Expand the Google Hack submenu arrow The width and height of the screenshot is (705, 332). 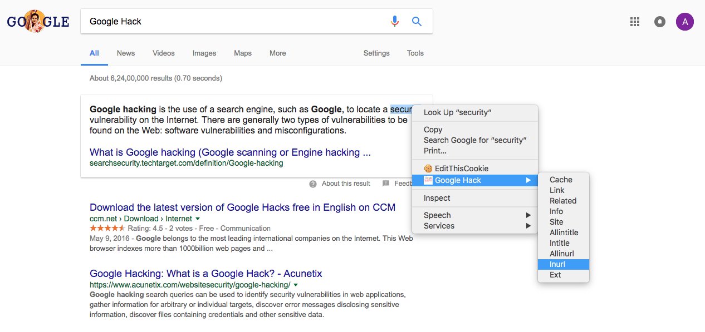point(528,180)
